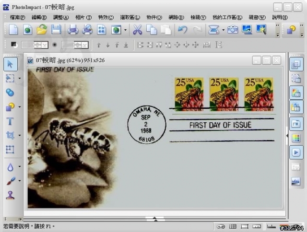This screenshot has width=307, height=232.
Task: Cut selection with scissors icon
Action: (138, 30)
